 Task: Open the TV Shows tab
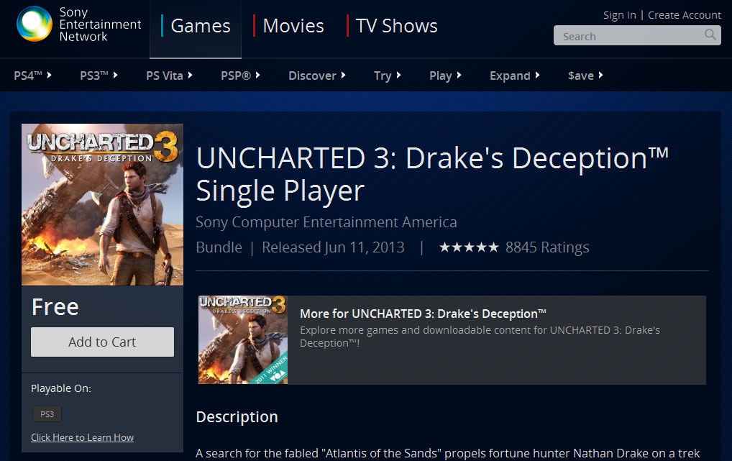392,26
